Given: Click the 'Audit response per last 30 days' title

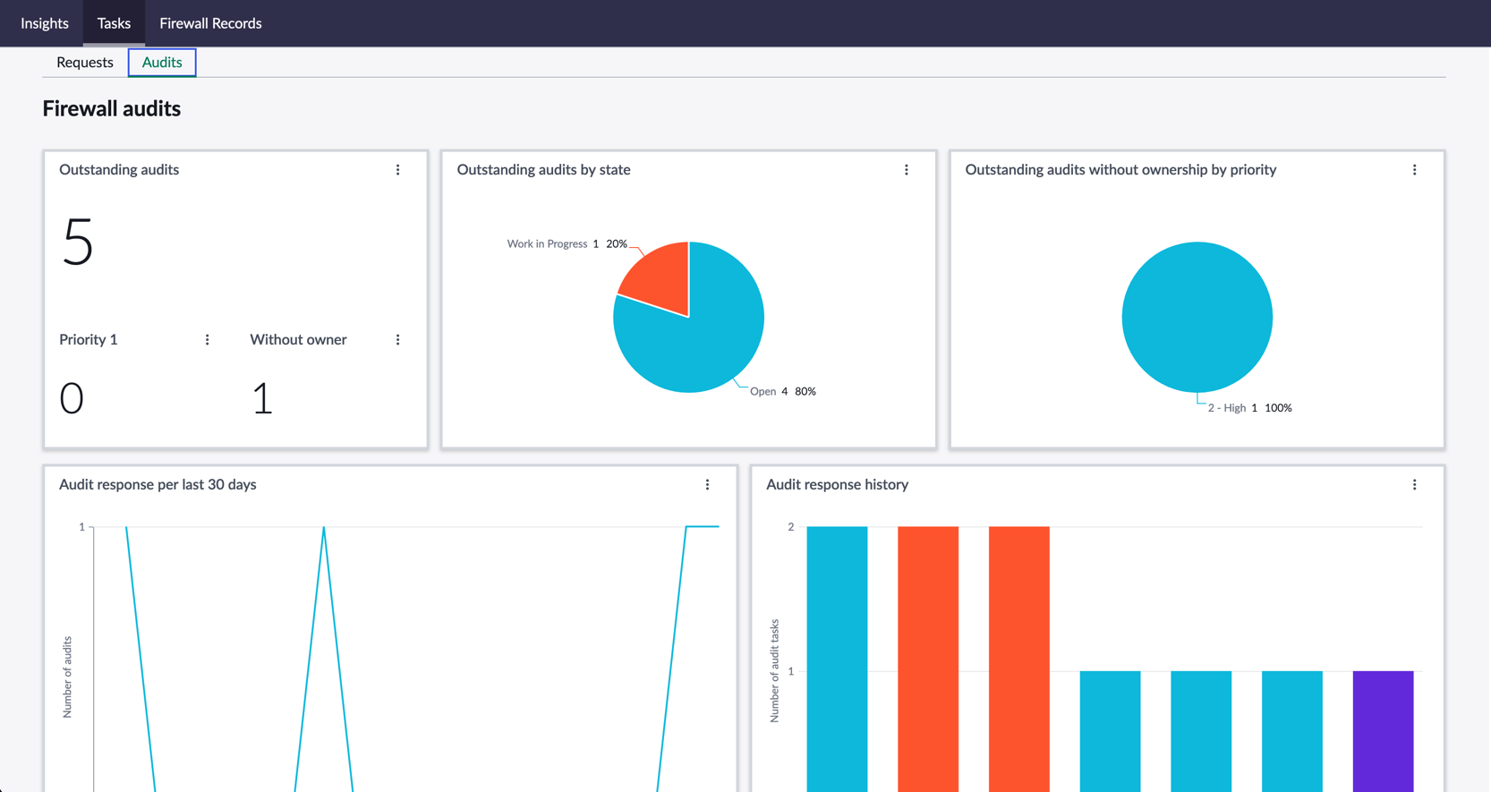Looking at the screenshot, I should [158, 485].
